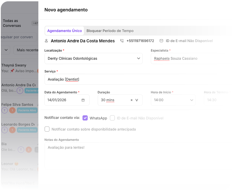Toggle the email ID notification checkbox

point(112,118)
